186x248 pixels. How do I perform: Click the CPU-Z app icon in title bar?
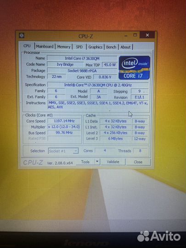click(x=22, y=35)
